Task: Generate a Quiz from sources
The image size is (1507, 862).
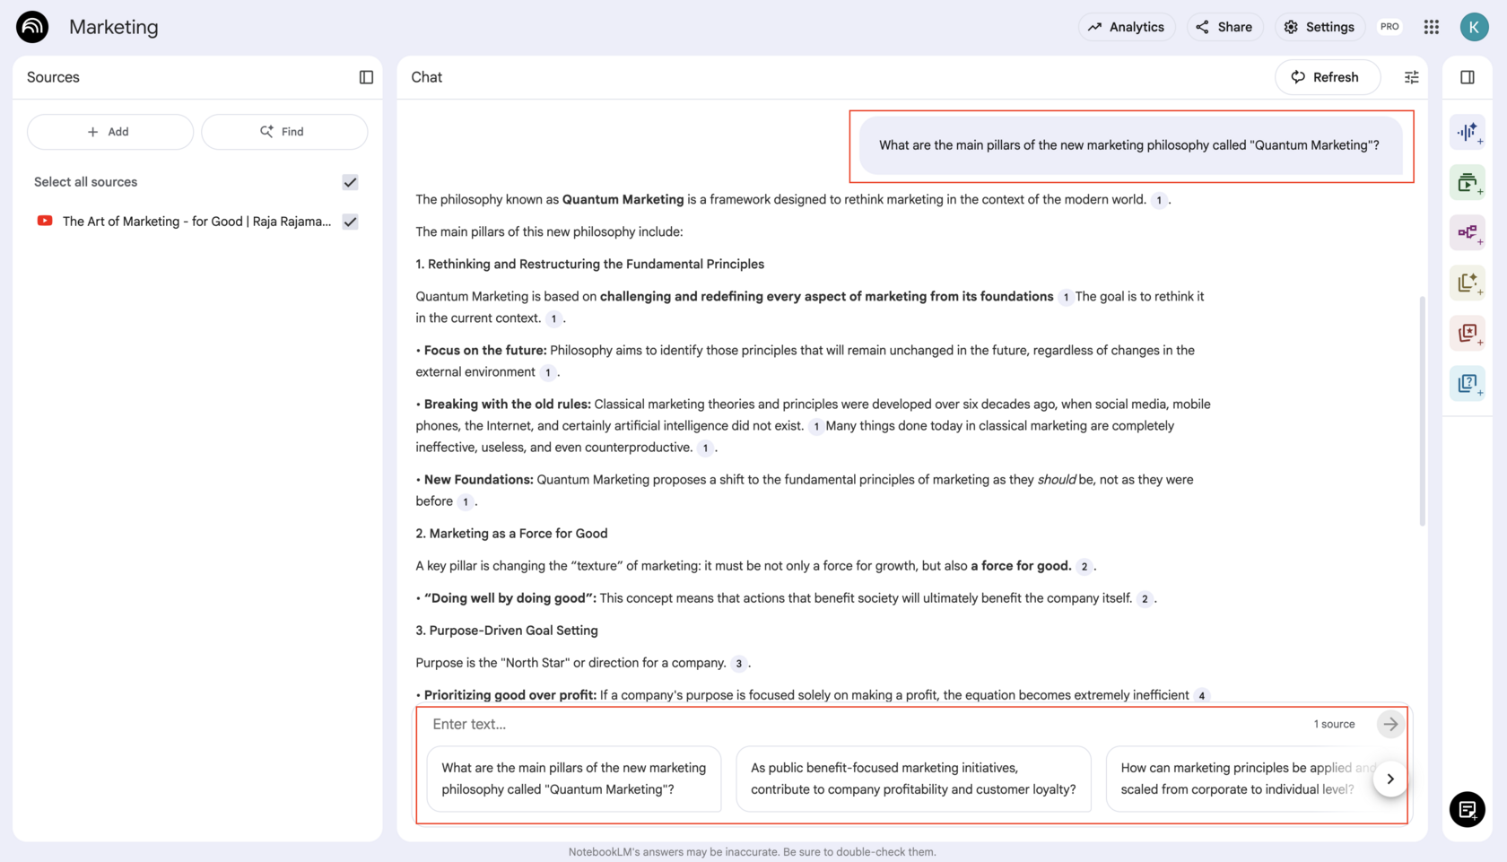Action: pos(1468,384)
